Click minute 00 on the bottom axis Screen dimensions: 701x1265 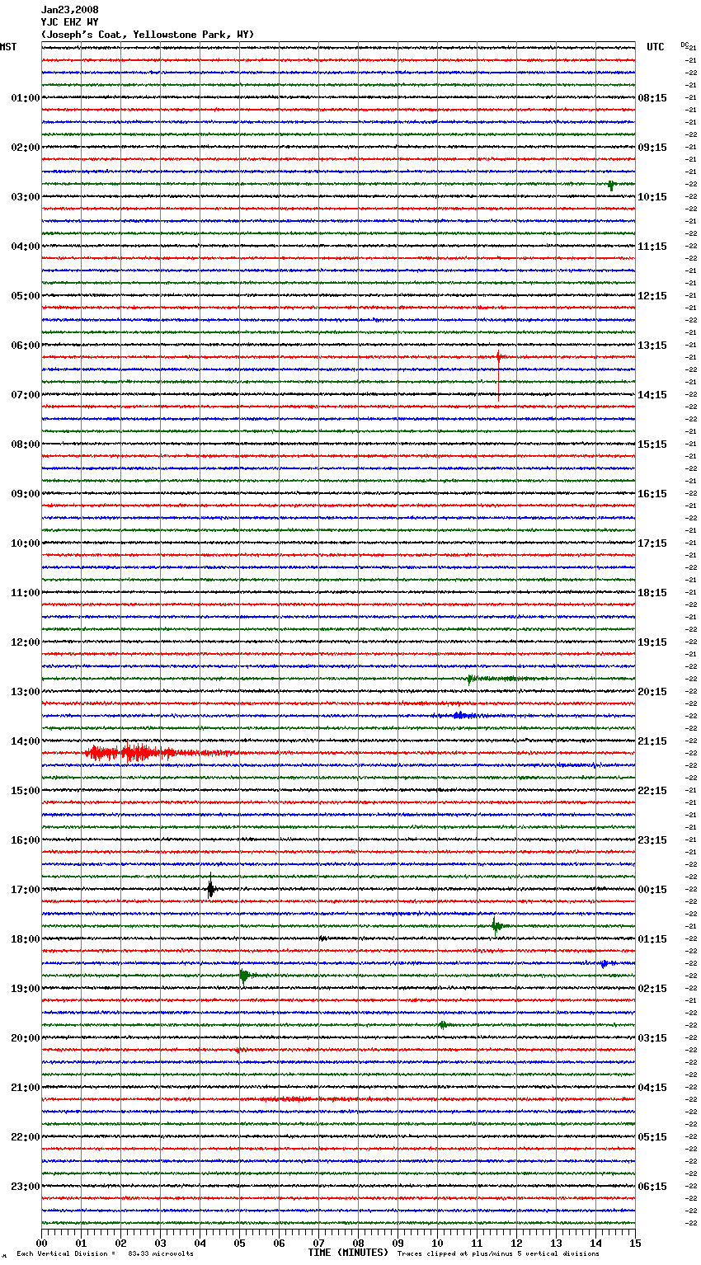pyautogui.click(x=41, y=1243)
